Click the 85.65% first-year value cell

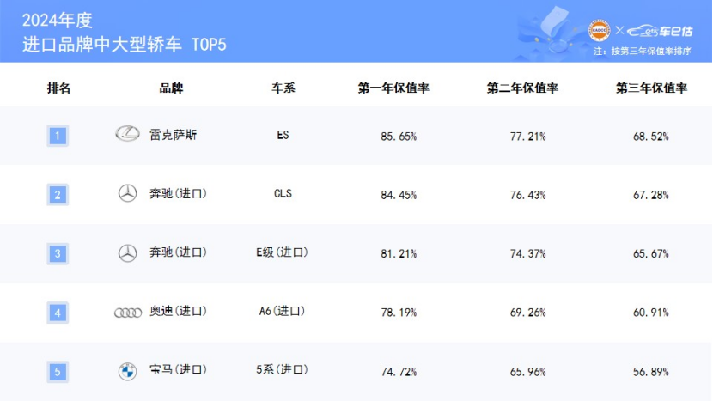[398, 136]
